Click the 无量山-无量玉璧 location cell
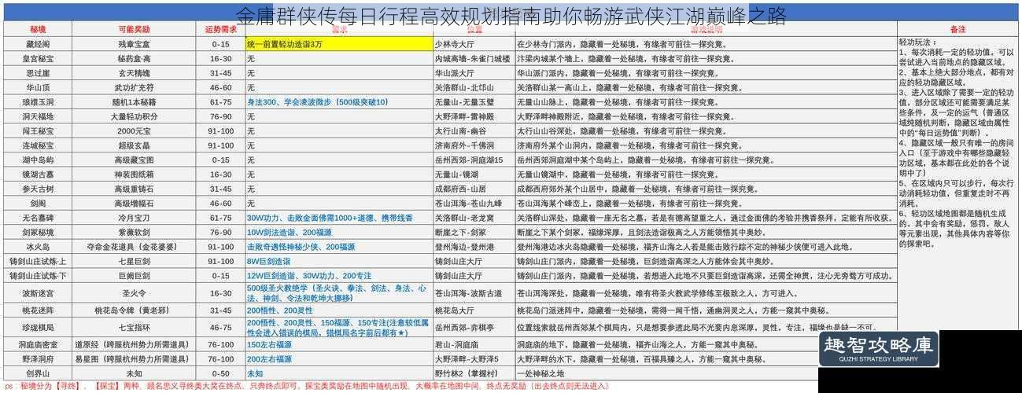Viewport: 1022px width, 393px height. (x=474, y=101)
